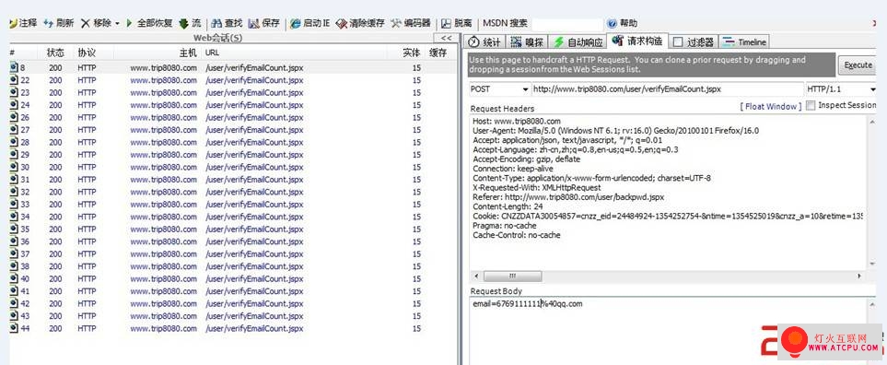Select session row number 40
This screenshot has width=887, height=365.
(x=232, y=279)
